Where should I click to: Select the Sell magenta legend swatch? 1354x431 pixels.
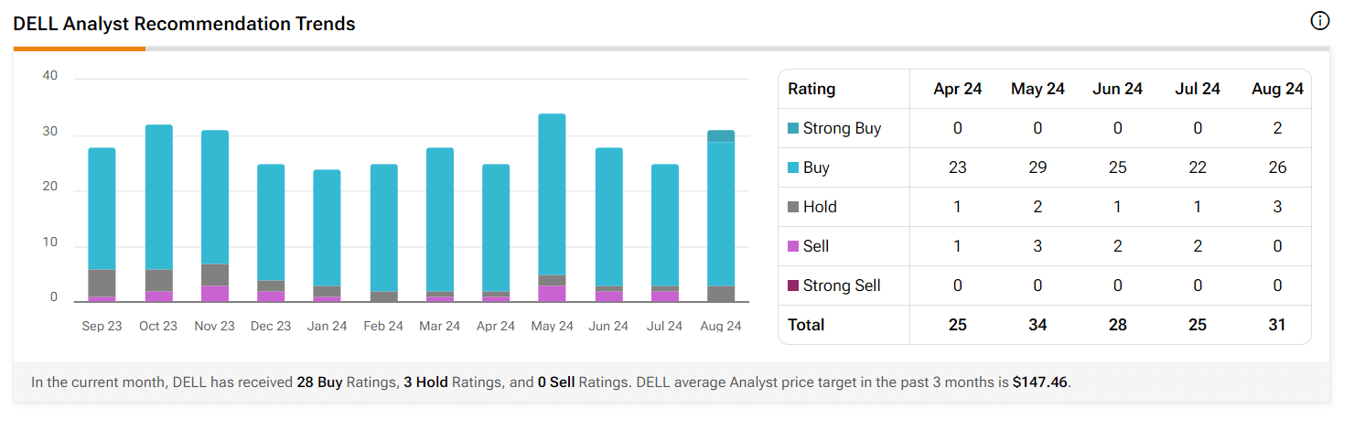pos(792,246)
